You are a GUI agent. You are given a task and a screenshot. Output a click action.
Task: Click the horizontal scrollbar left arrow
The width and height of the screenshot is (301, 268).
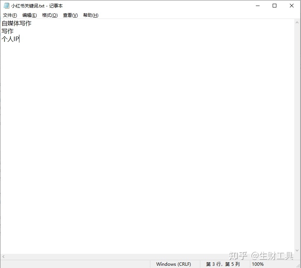[3, 257]
